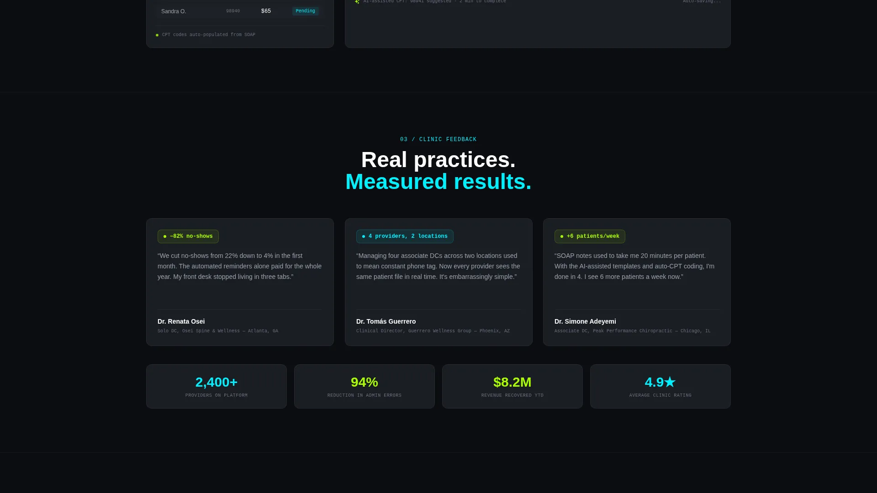Click the star in 4.9 rating
The width and height of the screenshot is (877, 493).
click(x=670, y=382)
